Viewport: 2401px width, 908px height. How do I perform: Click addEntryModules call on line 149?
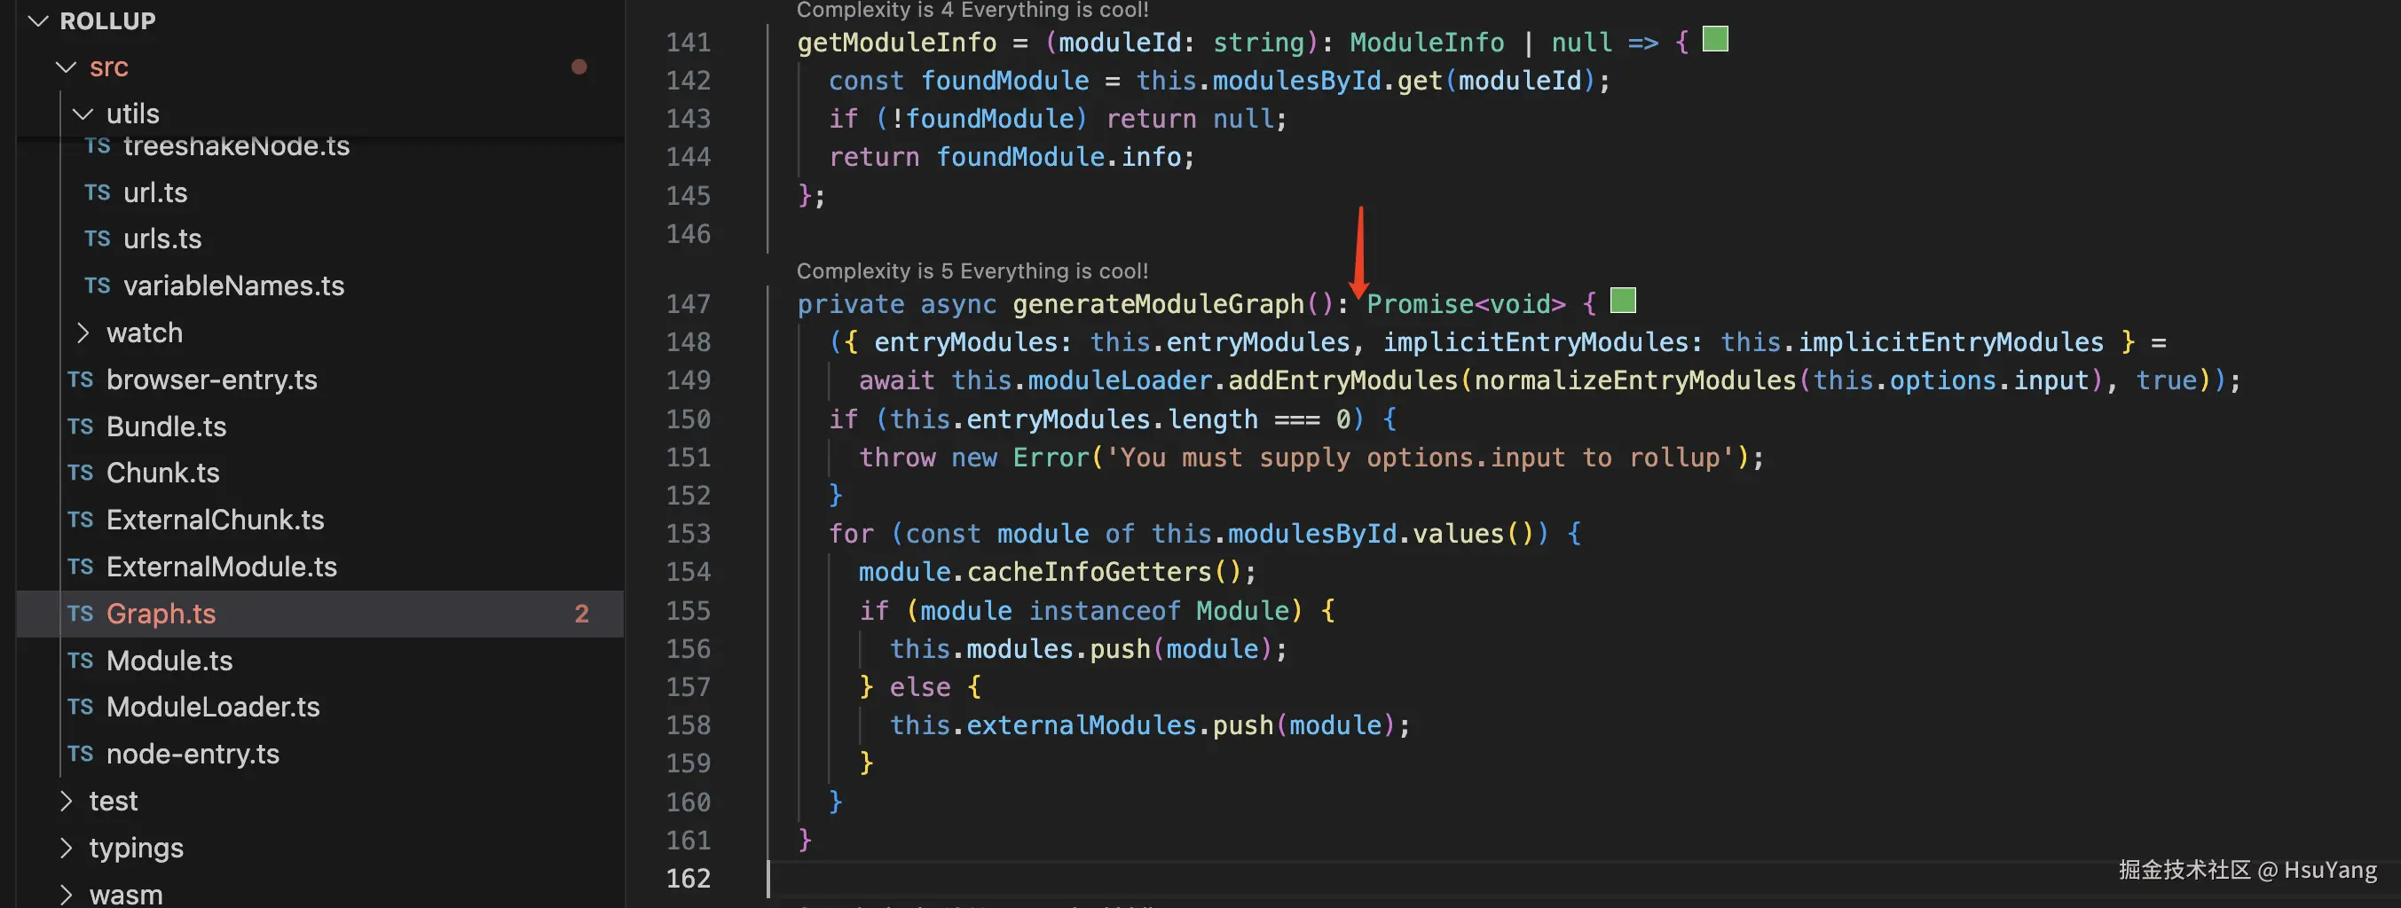point(1342,381)
